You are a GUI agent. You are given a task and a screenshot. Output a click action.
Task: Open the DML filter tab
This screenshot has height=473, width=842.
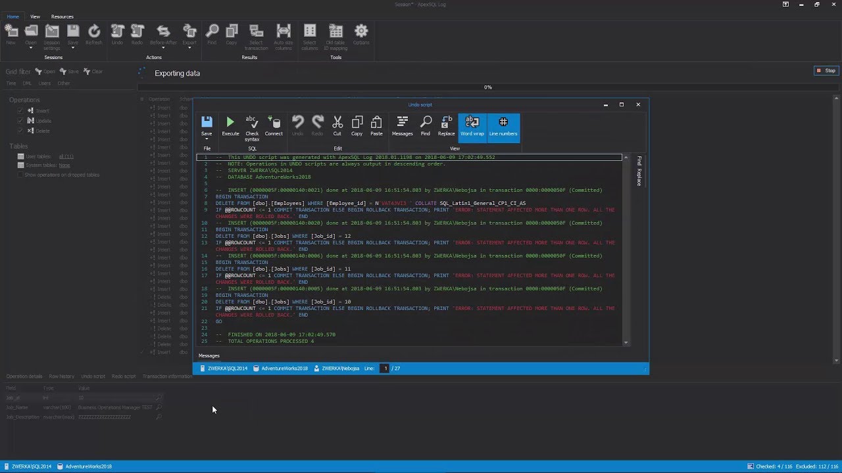27,83
